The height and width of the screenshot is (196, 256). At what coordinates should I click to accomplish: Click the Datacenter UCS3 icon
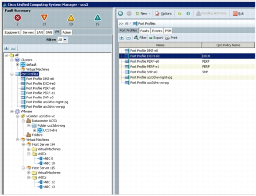coord(29,121)
